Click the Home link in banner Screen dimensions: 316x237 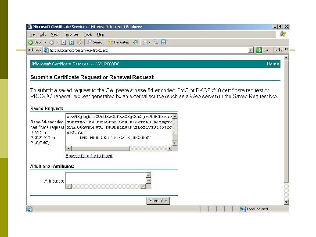pyautogui.click(x=273, y=64)
